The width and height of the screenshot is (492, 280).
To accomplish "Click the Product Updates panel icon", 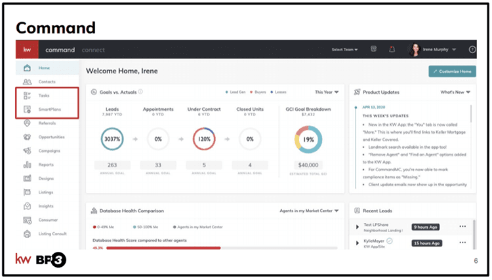I will click(x=357, y=92).
